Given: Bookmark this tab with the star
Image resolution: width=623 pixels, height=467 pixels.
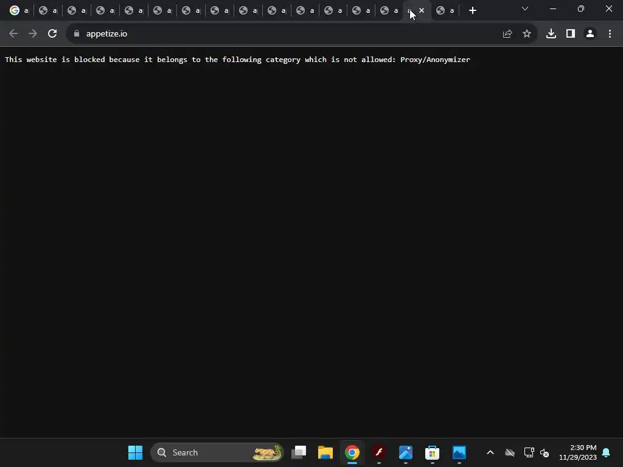Looking at the screenshot, I should coord(527,34).
